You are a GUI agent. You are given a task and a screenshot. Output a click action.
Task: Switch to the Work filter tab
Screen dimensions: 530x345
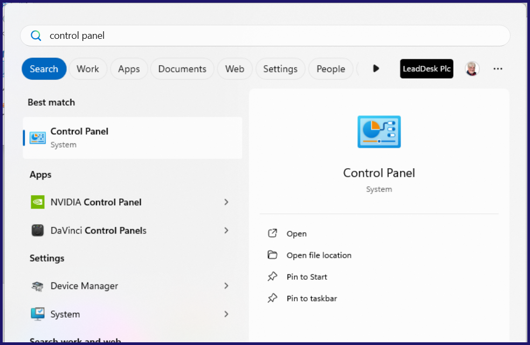tap(88, 68)
